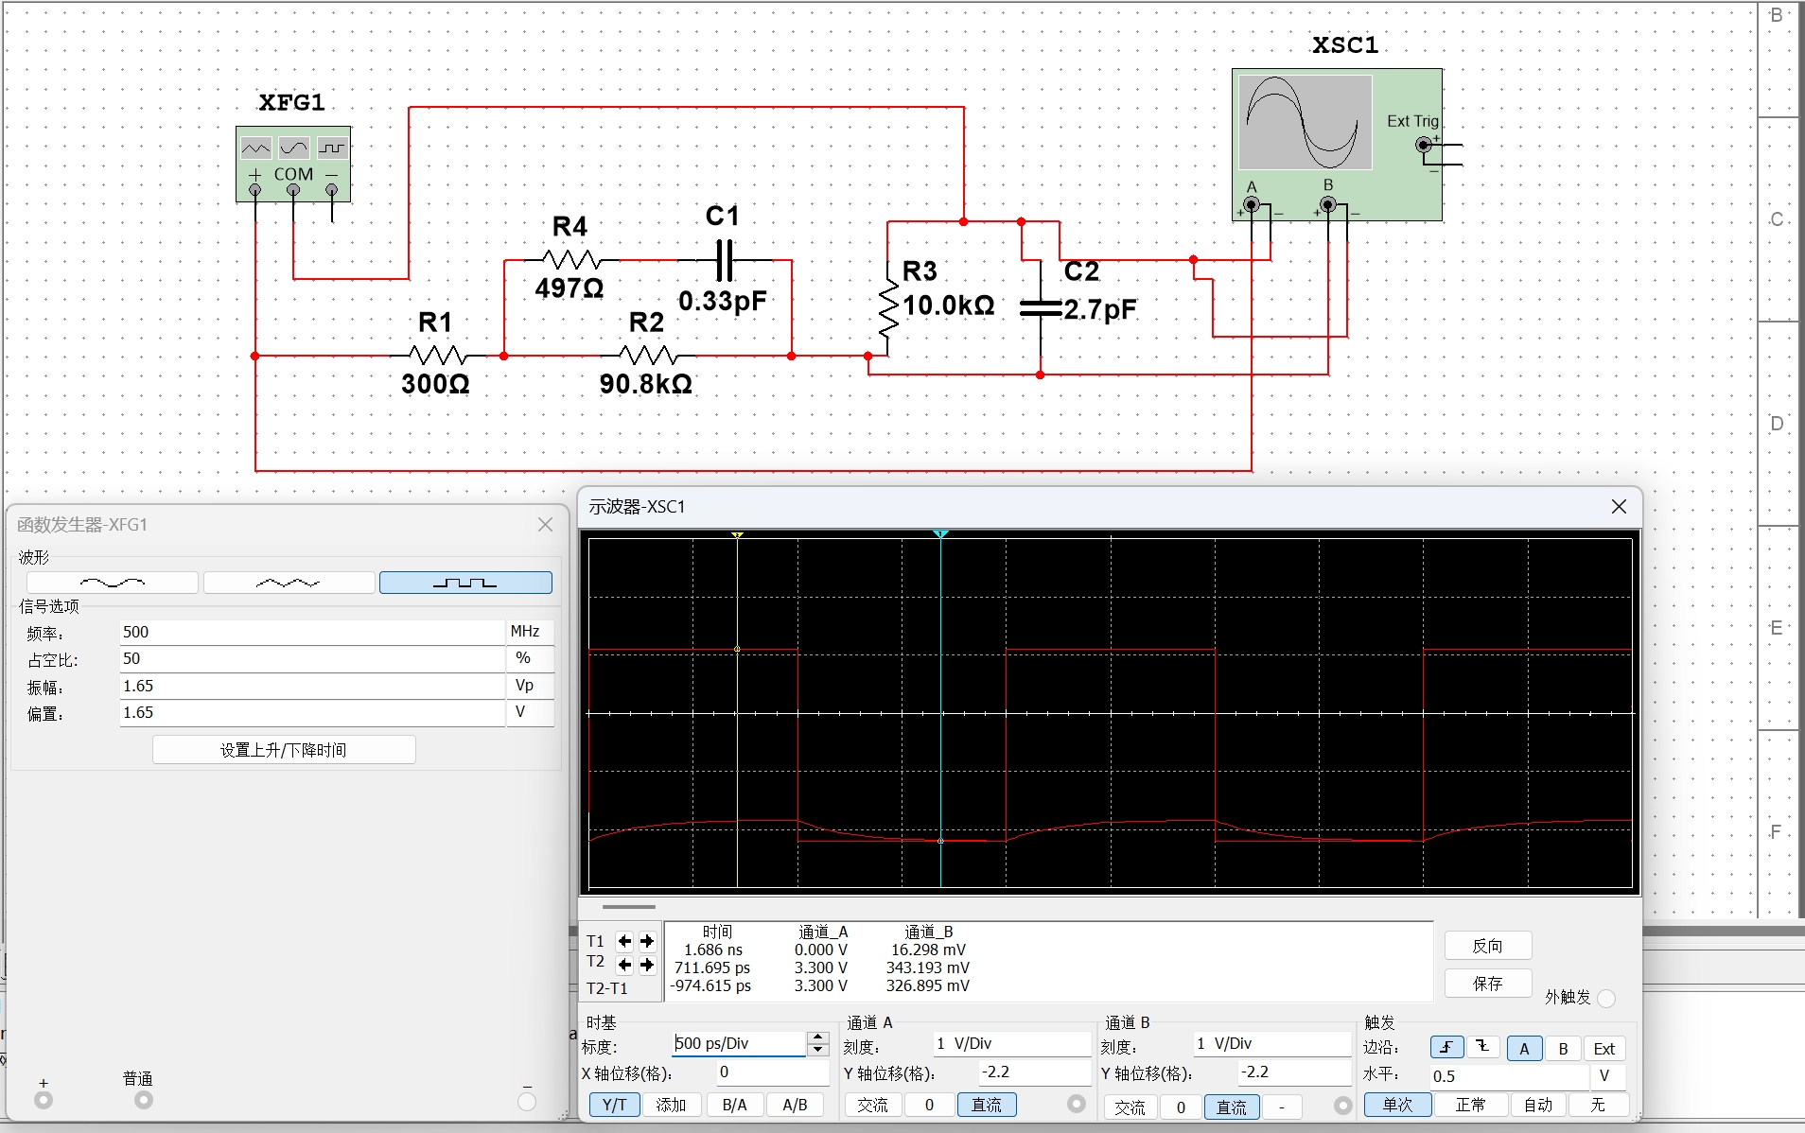This screenshot has height=1133, width=1805.
Task: Close the function generator XFG1 window
Action: coord(546,524)
